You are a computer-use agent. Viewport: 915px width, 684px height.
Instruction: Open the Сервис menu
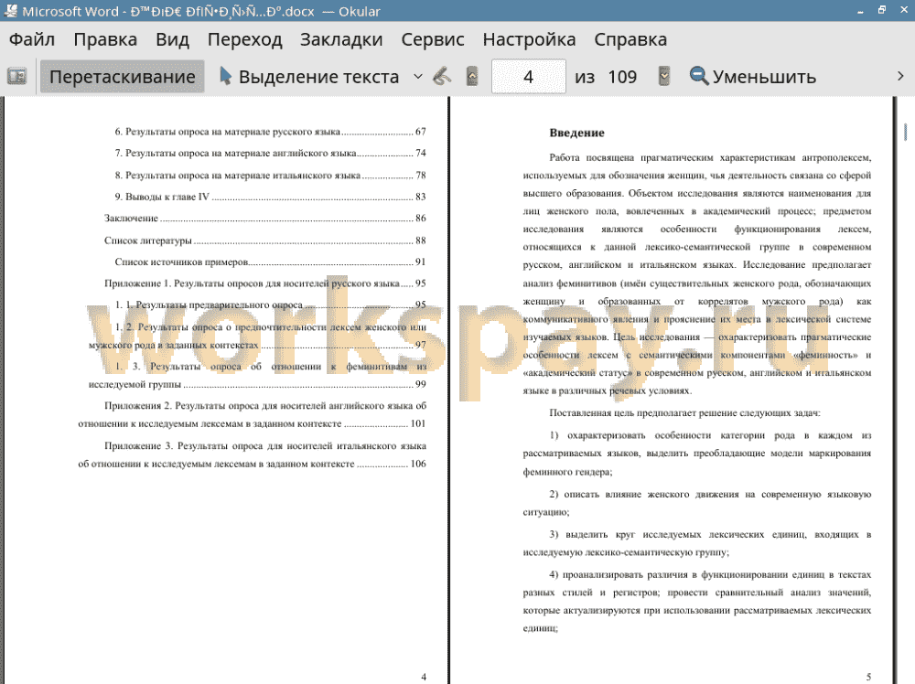(x=433, y=39)
